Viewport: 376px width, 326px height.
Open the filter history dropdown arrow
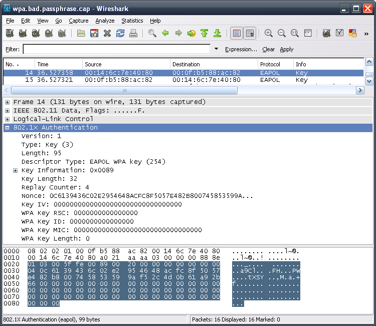coord(217,49)
